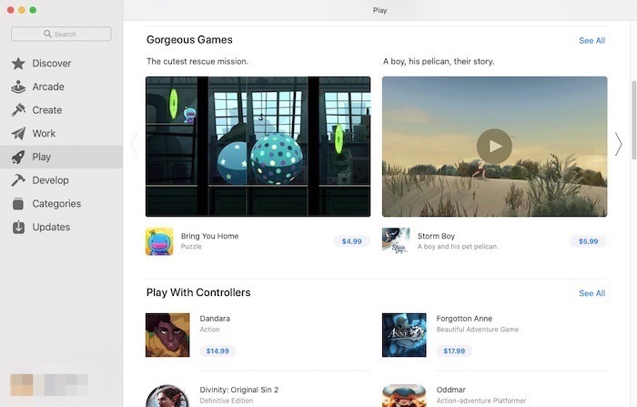Click the Work paper plane icon
Screen dimensions: 637x407
point(18,134)
